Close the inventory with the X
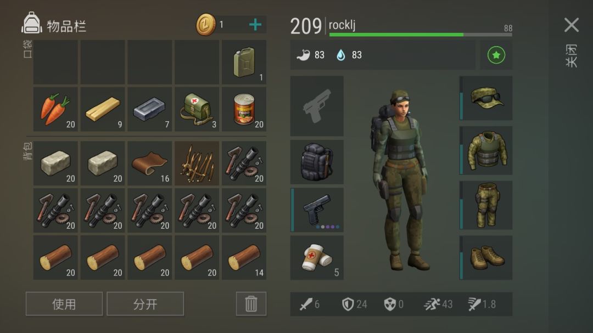593x333 pixels. (x=572, y=25)
